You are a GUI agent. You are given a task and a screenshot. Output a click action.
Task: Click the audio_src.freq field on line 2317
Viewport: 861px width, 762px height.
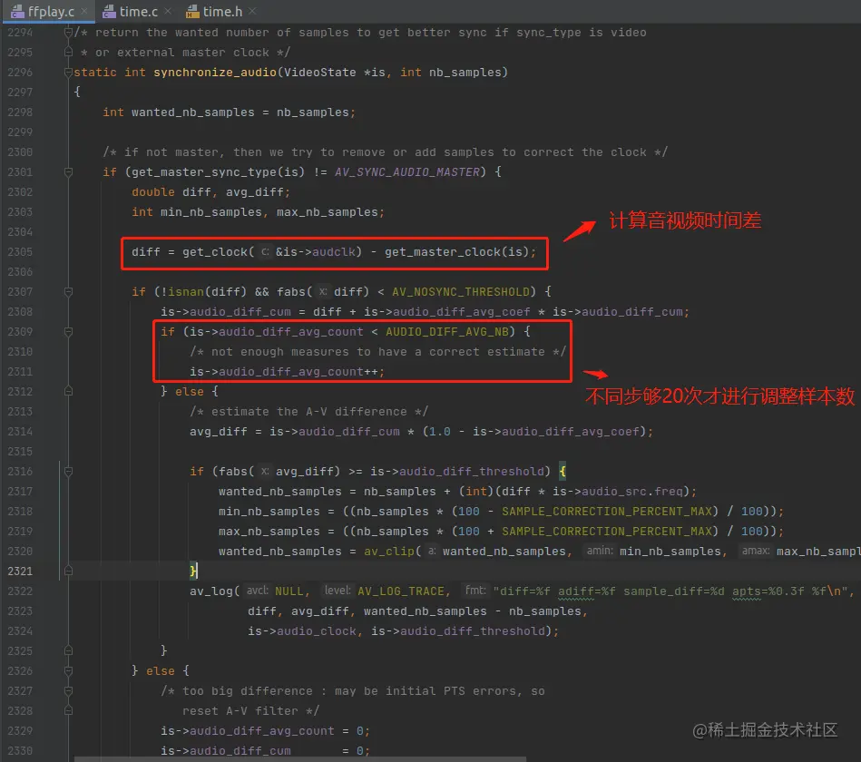point(632,492)
